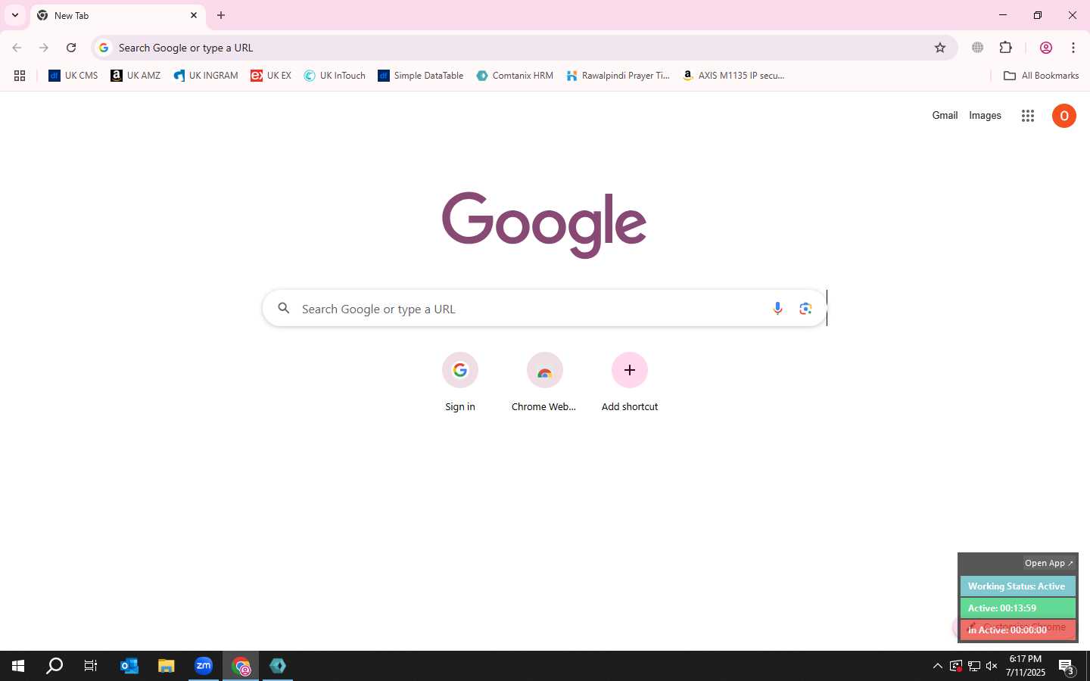Go back using the back arrow

point(17,48)
